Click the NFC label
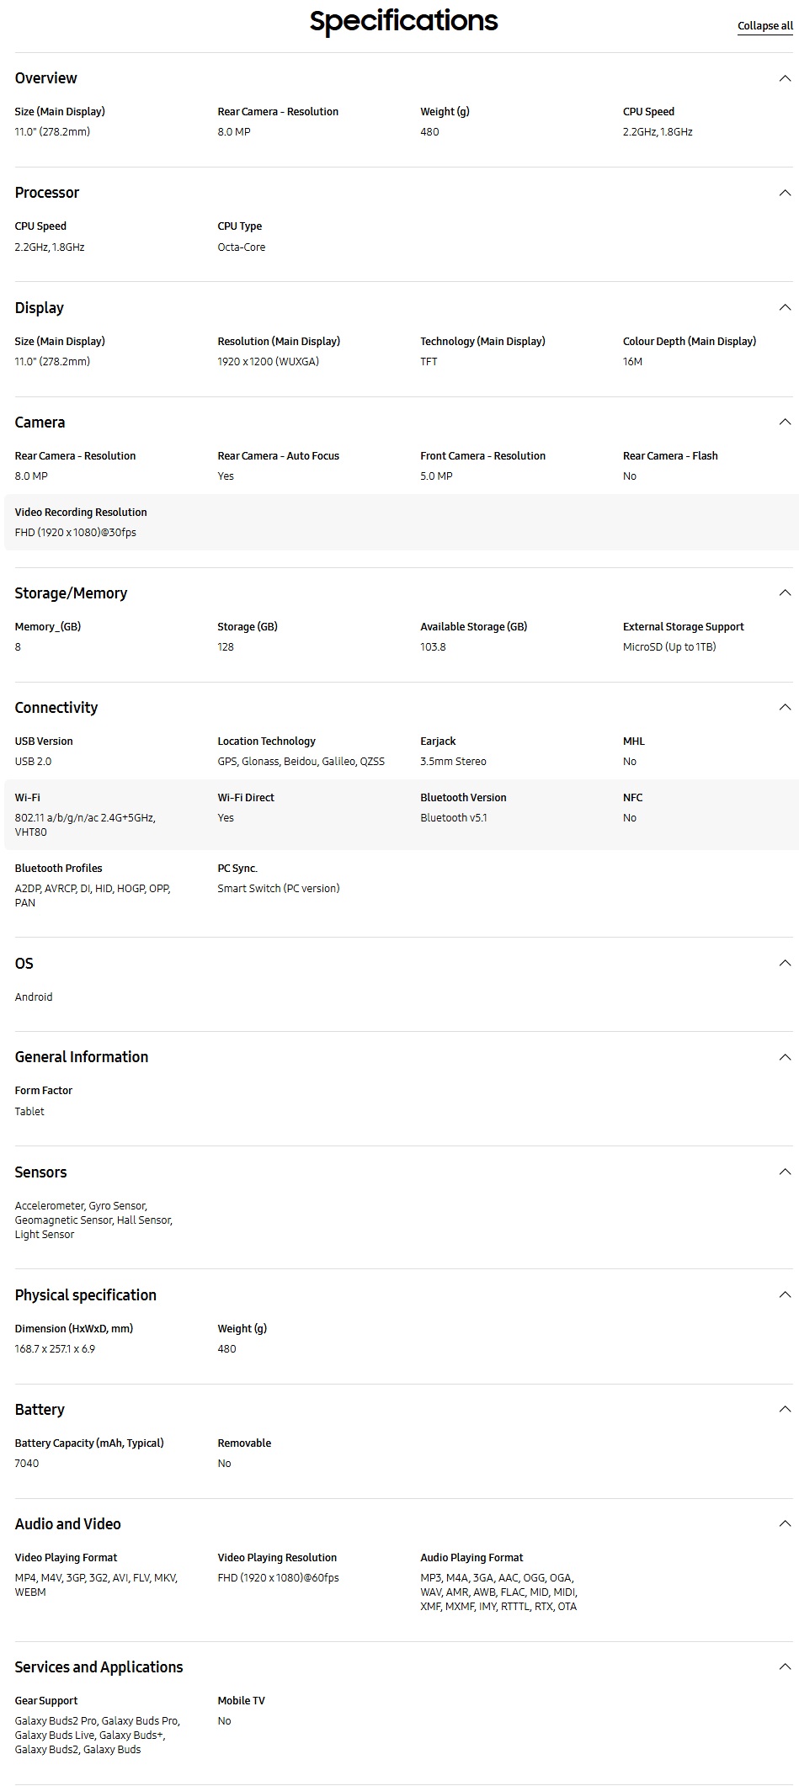 click(x=633, y=798)
